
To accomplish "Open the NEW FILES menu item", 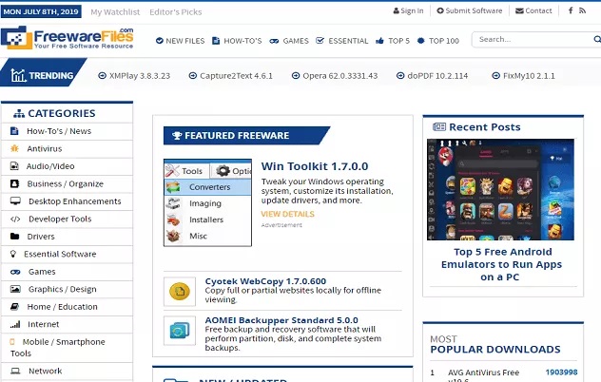I will (180, 41).
